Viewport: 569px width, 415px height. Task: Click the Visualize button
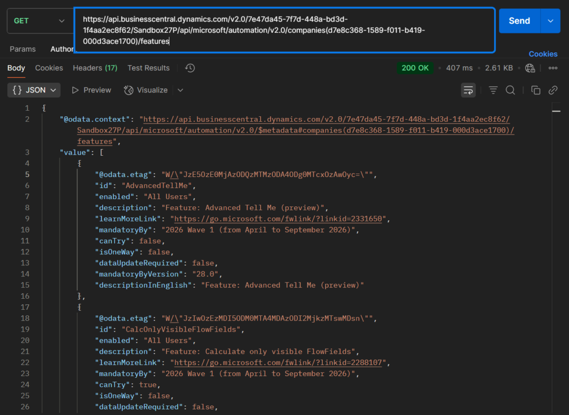(146, 90)
